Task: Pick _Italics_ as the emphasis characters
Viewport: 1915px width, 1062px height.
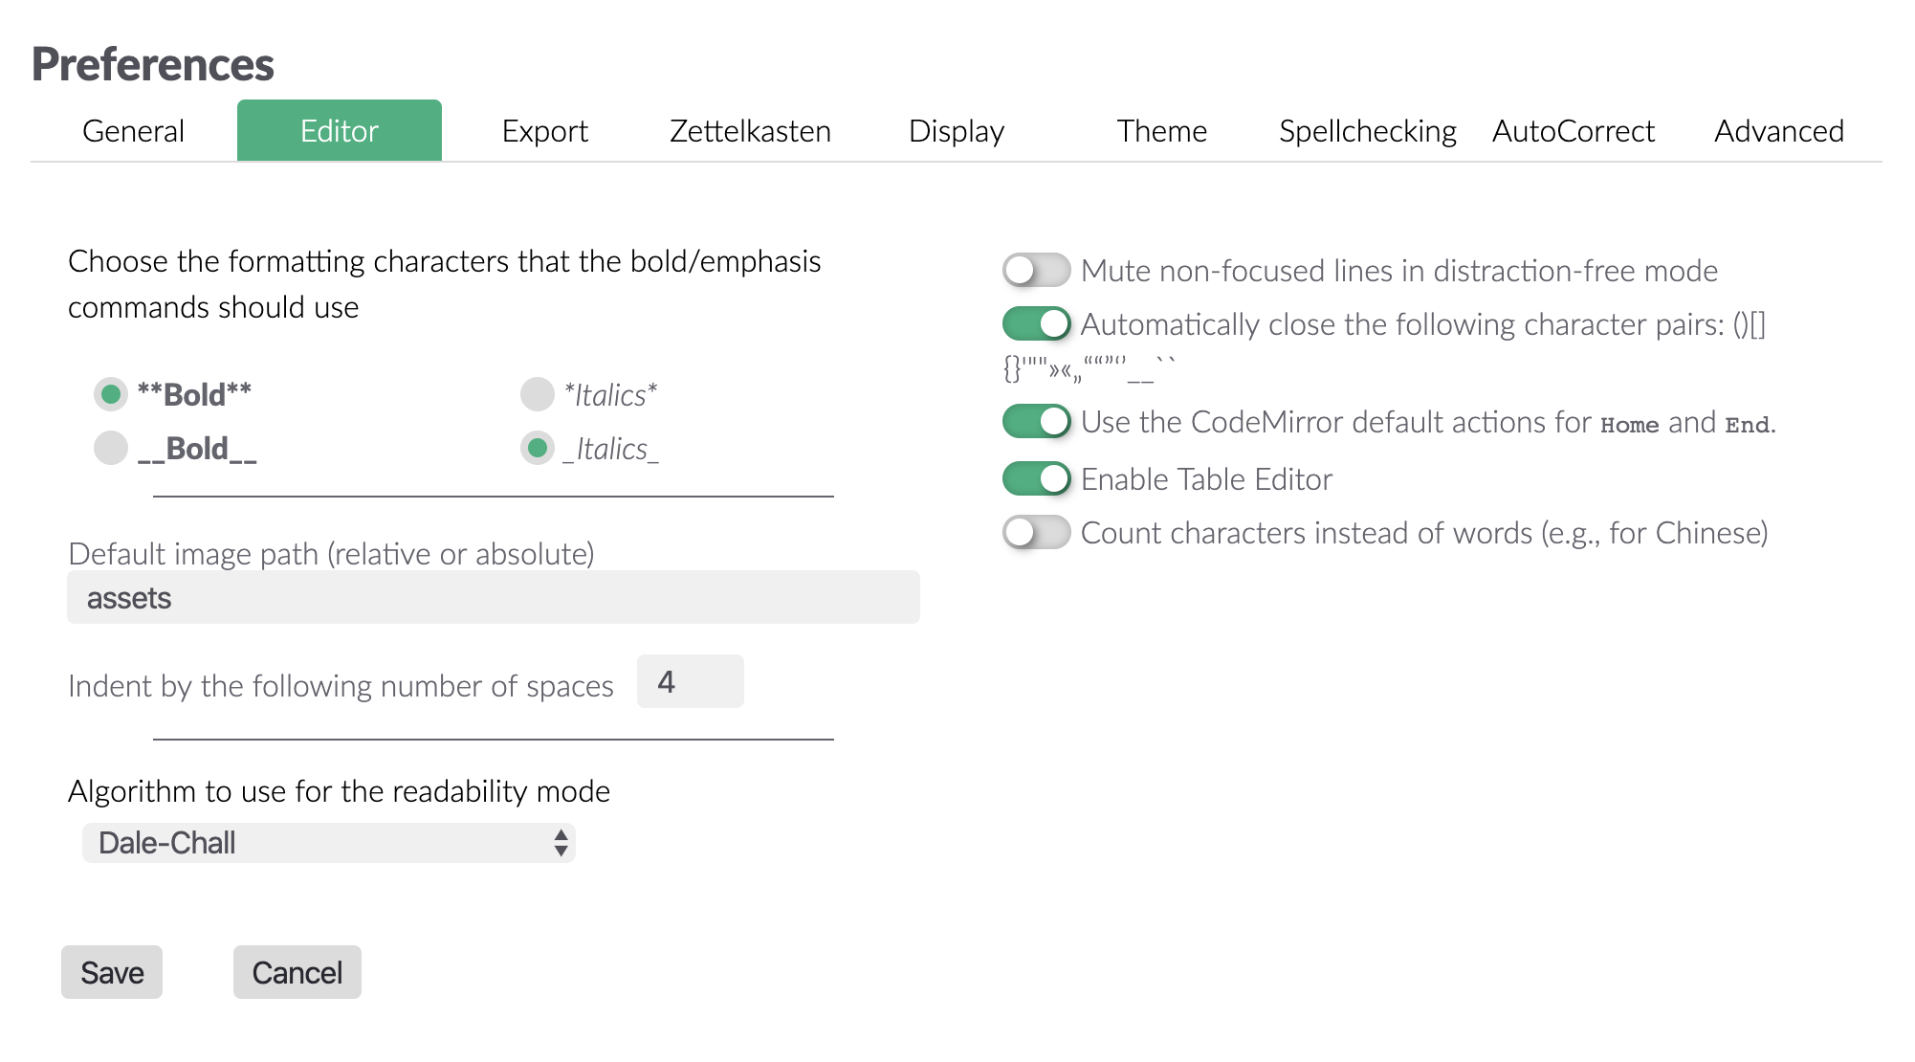Action: point(536,448)
